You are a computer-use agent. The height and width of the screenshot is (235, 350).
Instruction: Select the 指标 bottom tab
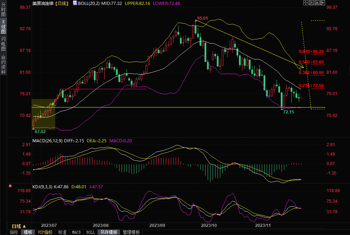[14, 232]
